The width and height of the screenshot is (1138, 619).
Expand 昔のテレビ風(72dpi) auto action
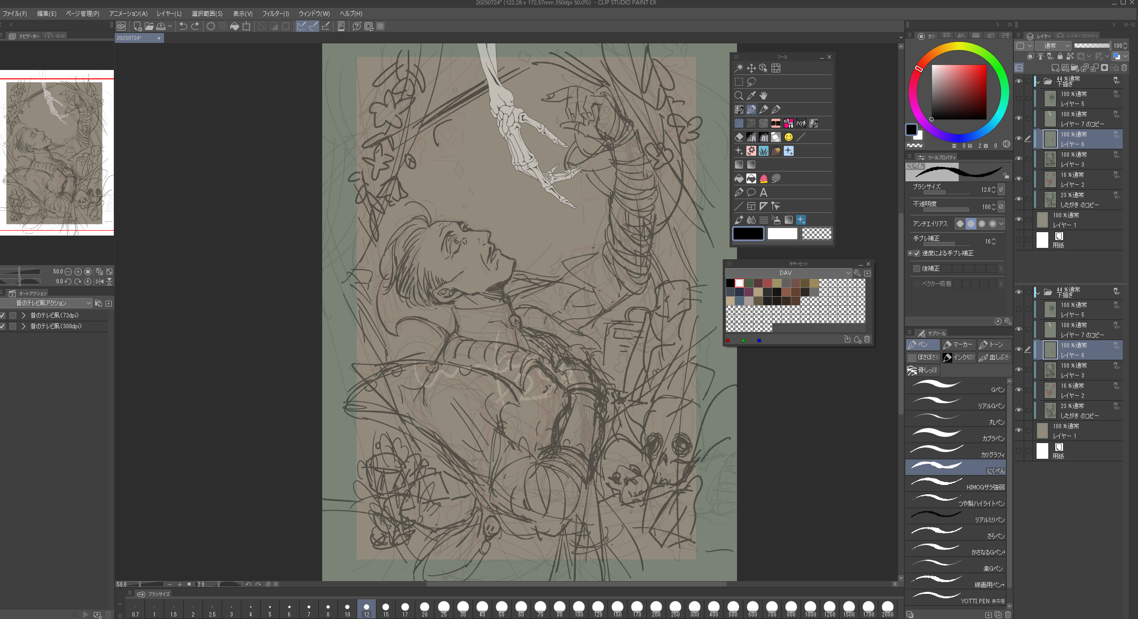23,315
